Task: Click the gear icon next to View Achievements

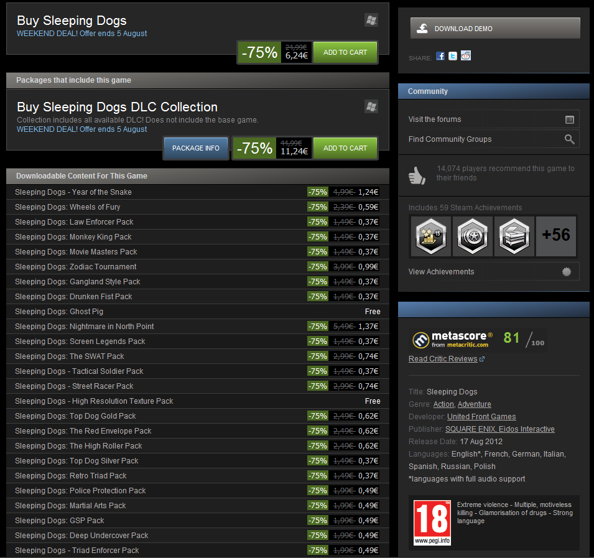Action: click(567, 272)
